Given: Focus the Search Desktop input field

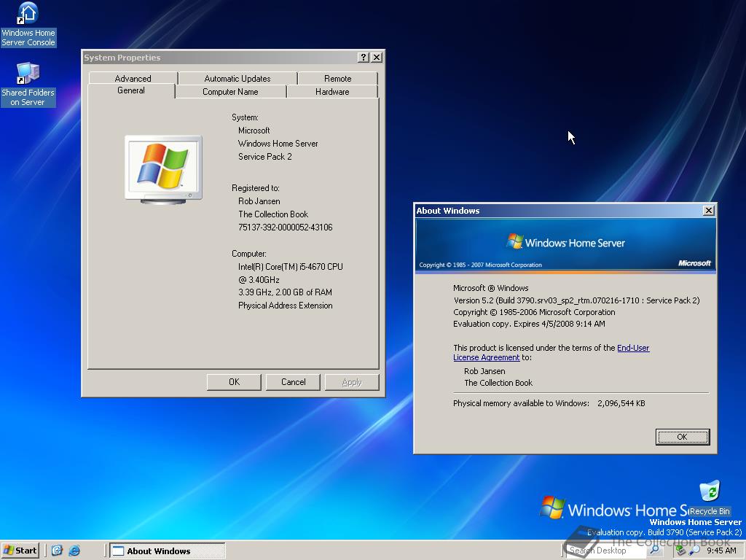Looking at the screenshot, I should (605, 551).
